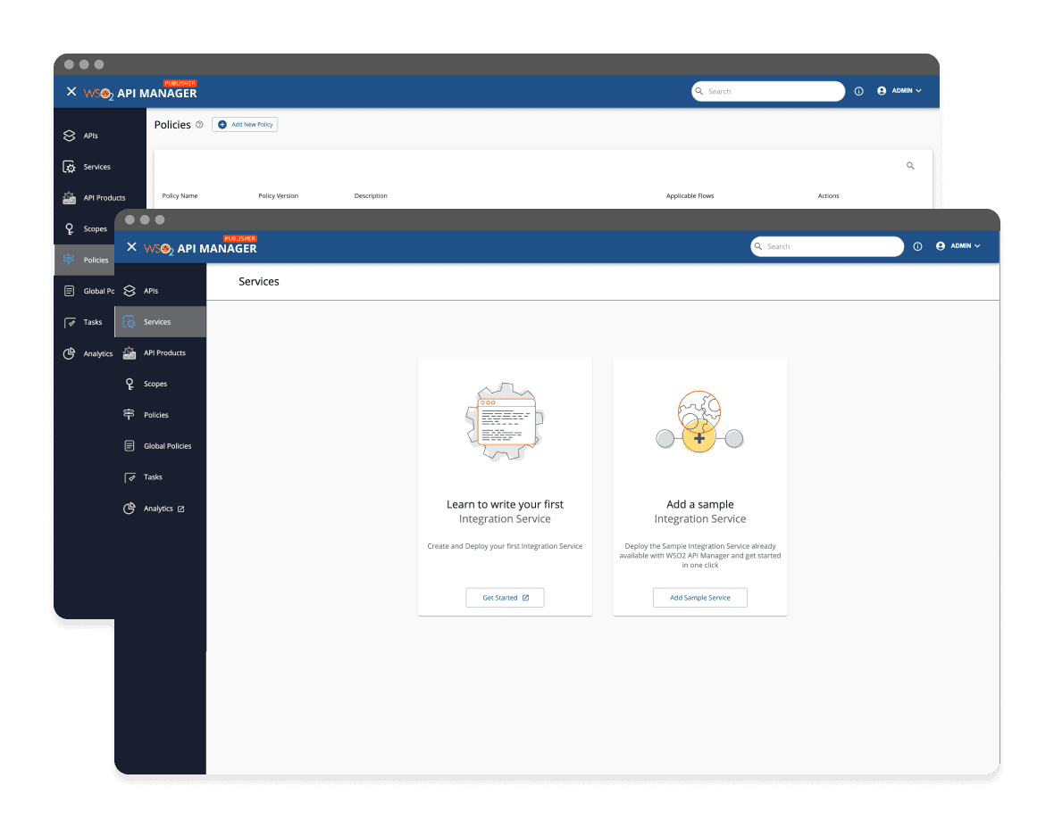Image resolution: width=1054 pixels, height=828 pixels.
Task: Click Get Started for your first Integration Service
Action: pyautogui.click(x=505, y=597)
